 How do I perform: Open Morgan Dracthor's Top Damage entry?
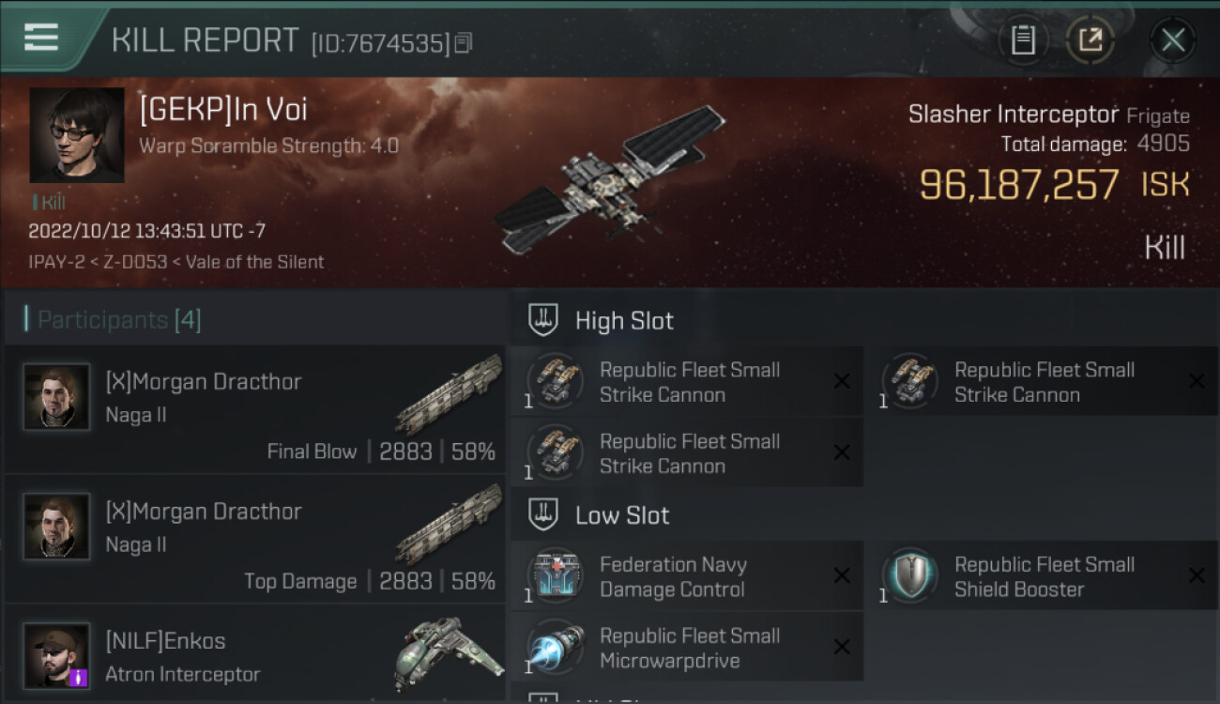point(253,539)
